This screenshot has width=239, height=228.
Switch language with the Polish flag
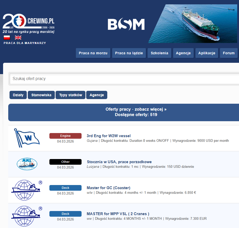(7, 38)
